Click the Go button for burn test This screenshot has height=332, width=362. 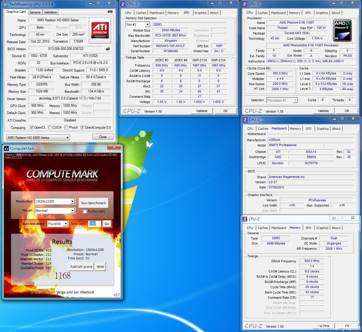pos(107,224)
